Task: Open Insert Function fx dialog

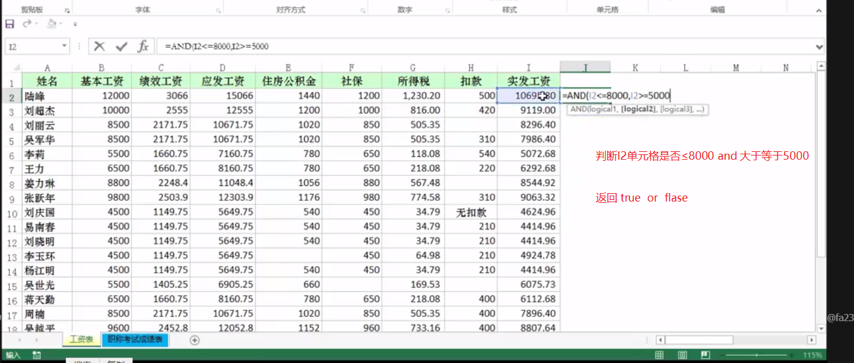Action: [143, 46]
